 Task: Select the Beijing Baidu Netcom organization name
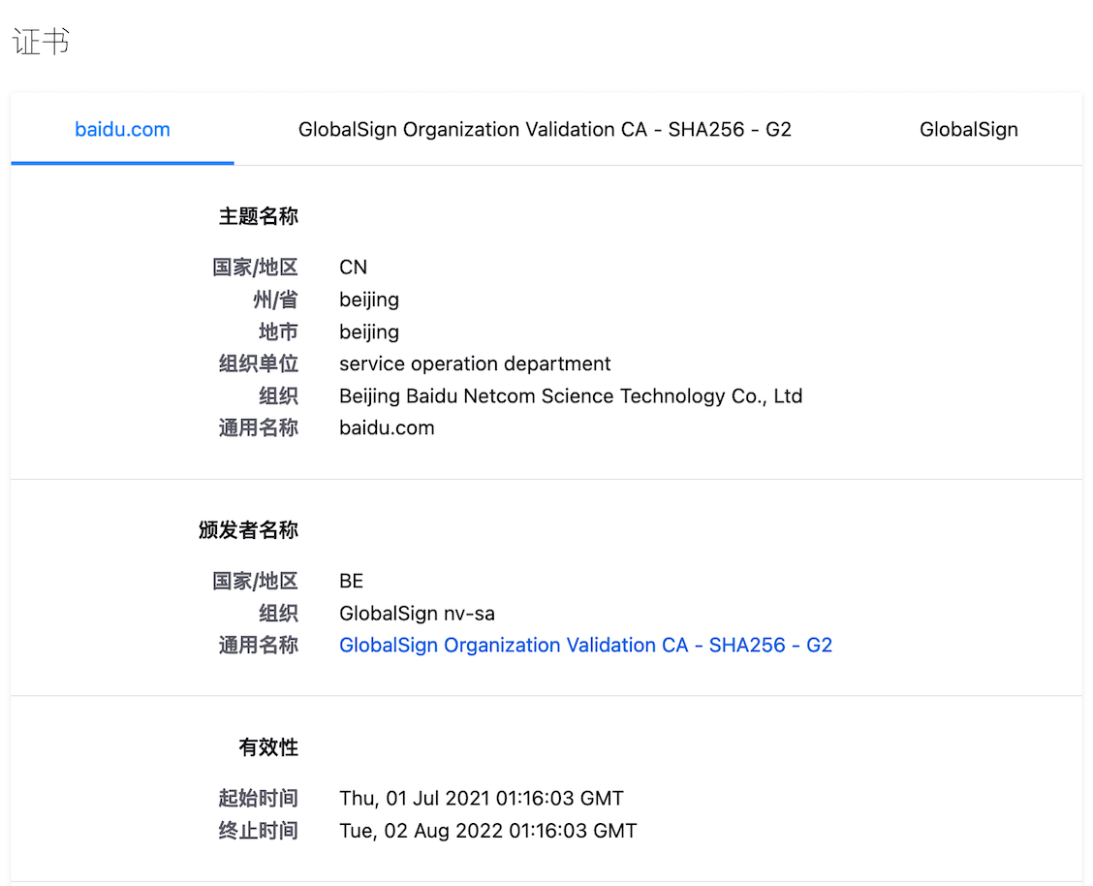tap(570, 396)
